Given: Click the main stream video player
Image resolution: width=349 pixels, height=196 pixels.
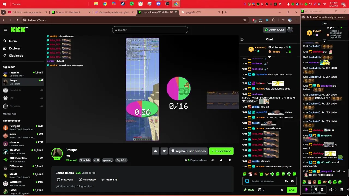Looking at the screenshot, I should click(x=142, y=89).
